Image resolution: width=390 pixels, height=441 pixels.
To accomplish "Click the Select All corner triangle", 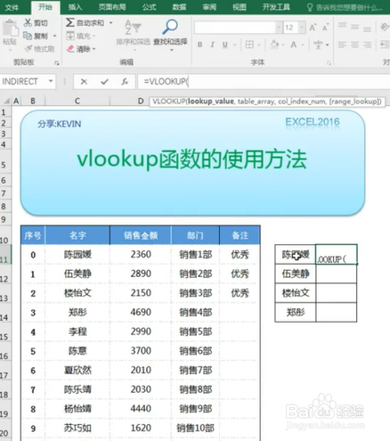I will click(6, 102).
